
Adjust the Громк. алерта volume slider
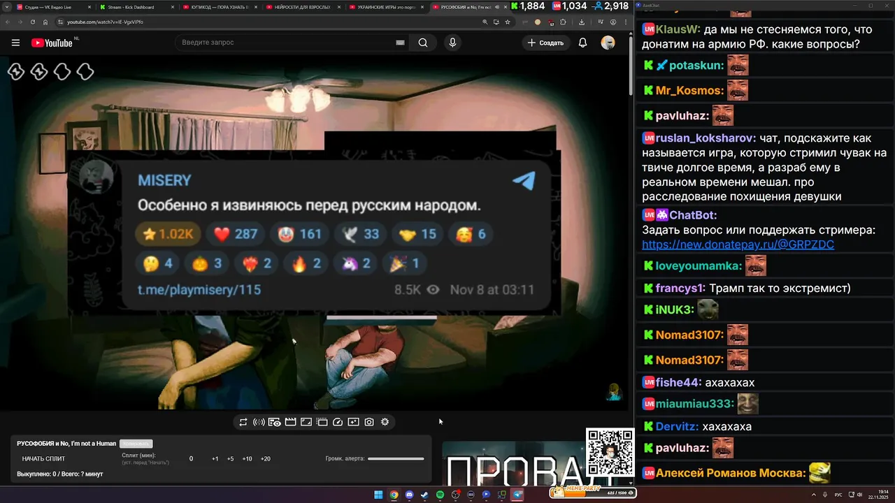tap(396, 459)
